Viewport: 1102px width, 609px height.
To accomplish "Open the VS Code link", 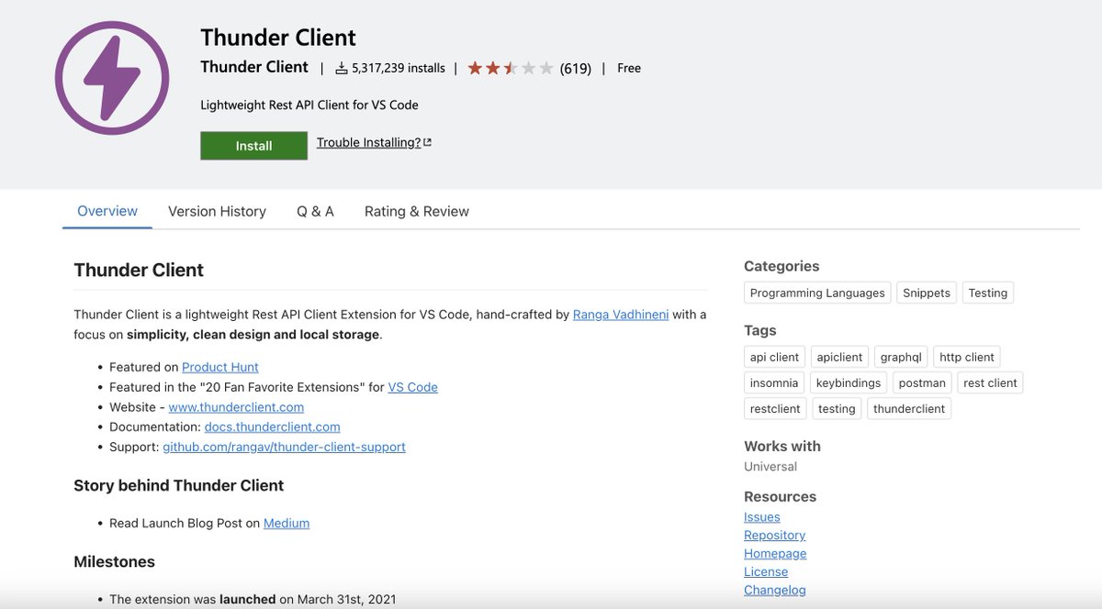I will coord(413,387).
